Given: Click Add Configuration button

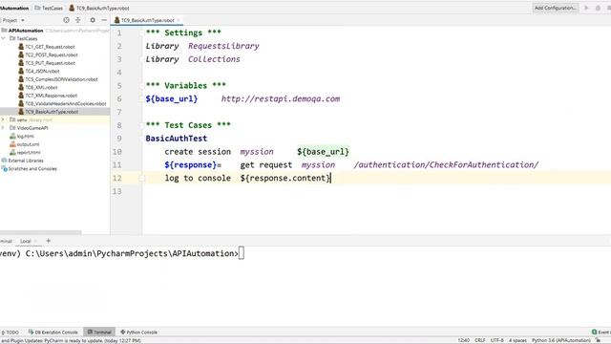Looking at the screenshot, I should click(x=556, y=8).
